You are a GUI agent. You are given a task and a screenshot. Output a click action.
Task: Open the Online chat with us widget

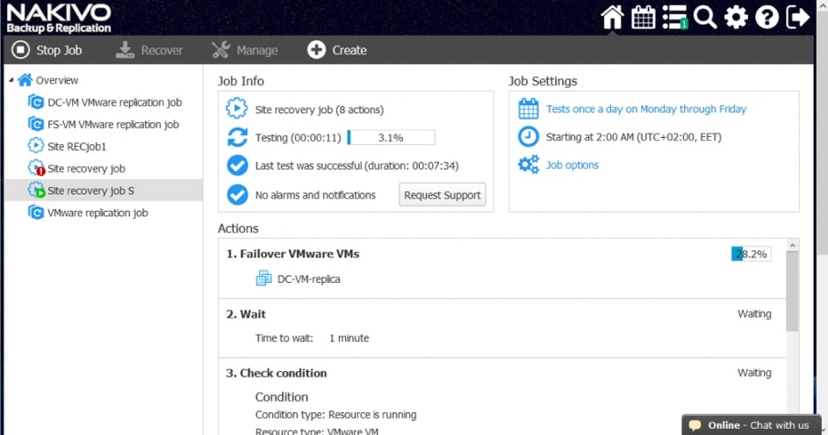tap(753, 425)
